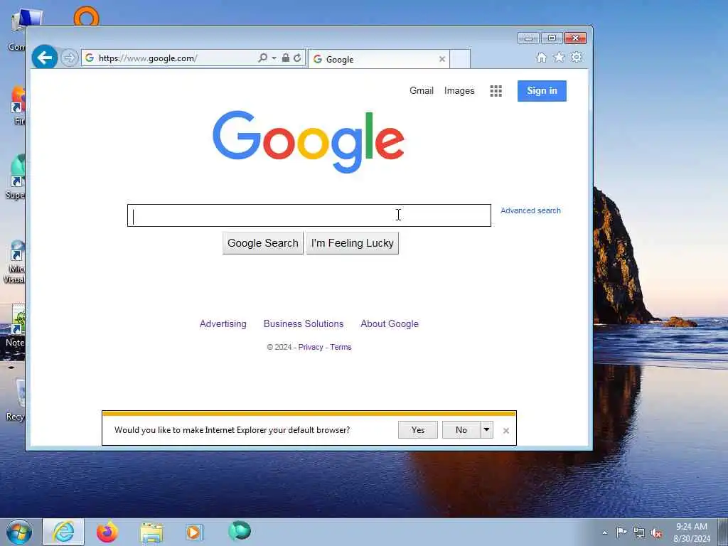Open the Advertising link

223,323
